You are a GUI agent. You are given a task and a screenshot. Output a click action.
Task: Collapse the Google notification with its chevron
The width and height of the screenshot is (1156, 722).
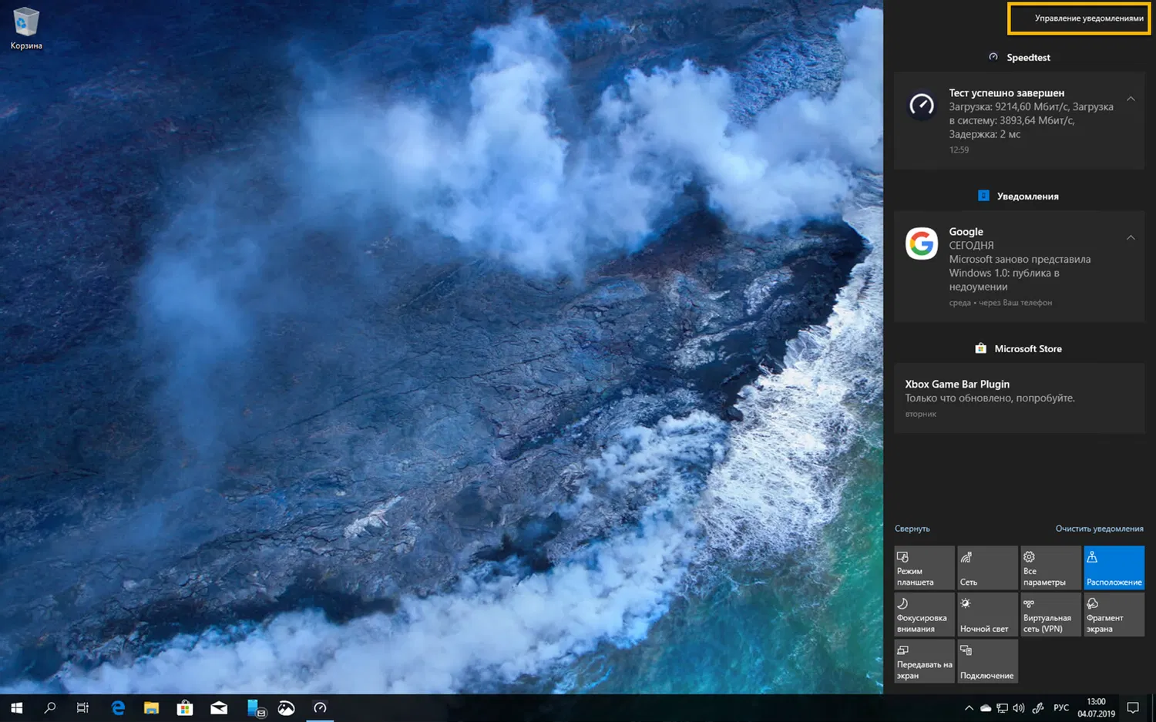click(x=1131, y=237)
